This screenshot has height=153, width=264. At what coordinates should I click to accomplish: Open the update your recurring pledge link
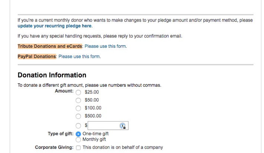(54, 26)
